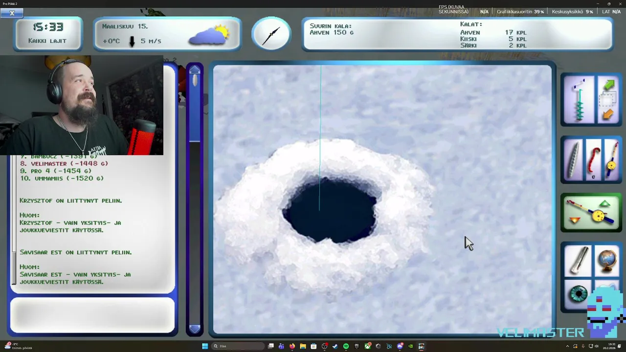Show hidden system tray icons

[568, 346]
